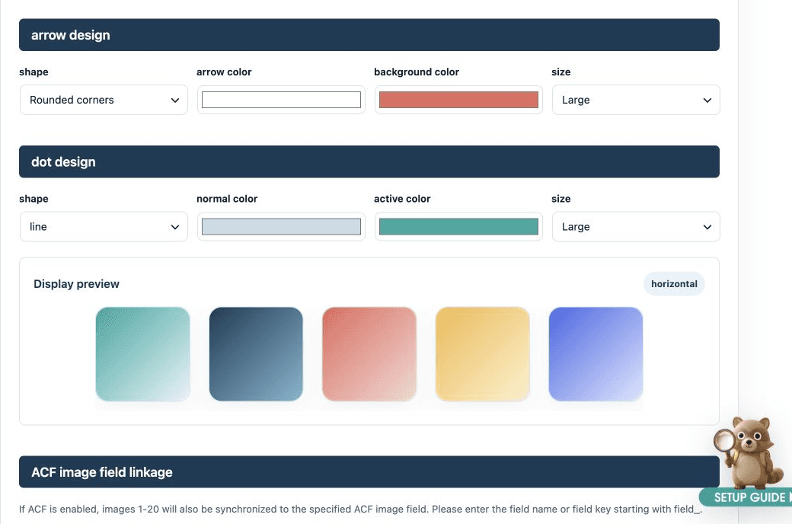Select the dark blue gradient preview tile

click(x=256, y=354)
